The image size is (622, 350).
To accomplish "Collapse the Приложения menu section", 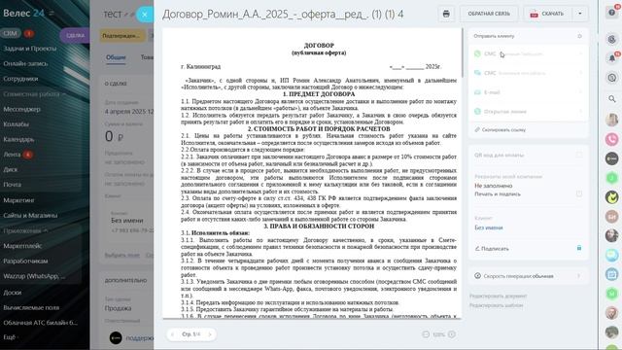I will (25, 230).
